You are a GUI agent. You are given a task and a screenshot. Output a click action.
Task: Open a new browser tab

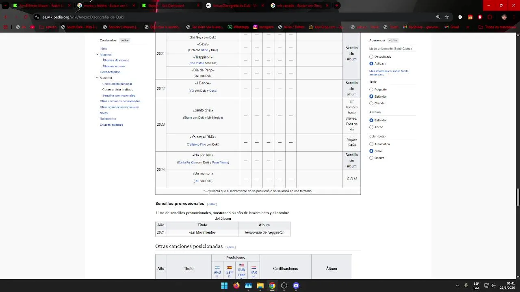click(x=337, y=6)
